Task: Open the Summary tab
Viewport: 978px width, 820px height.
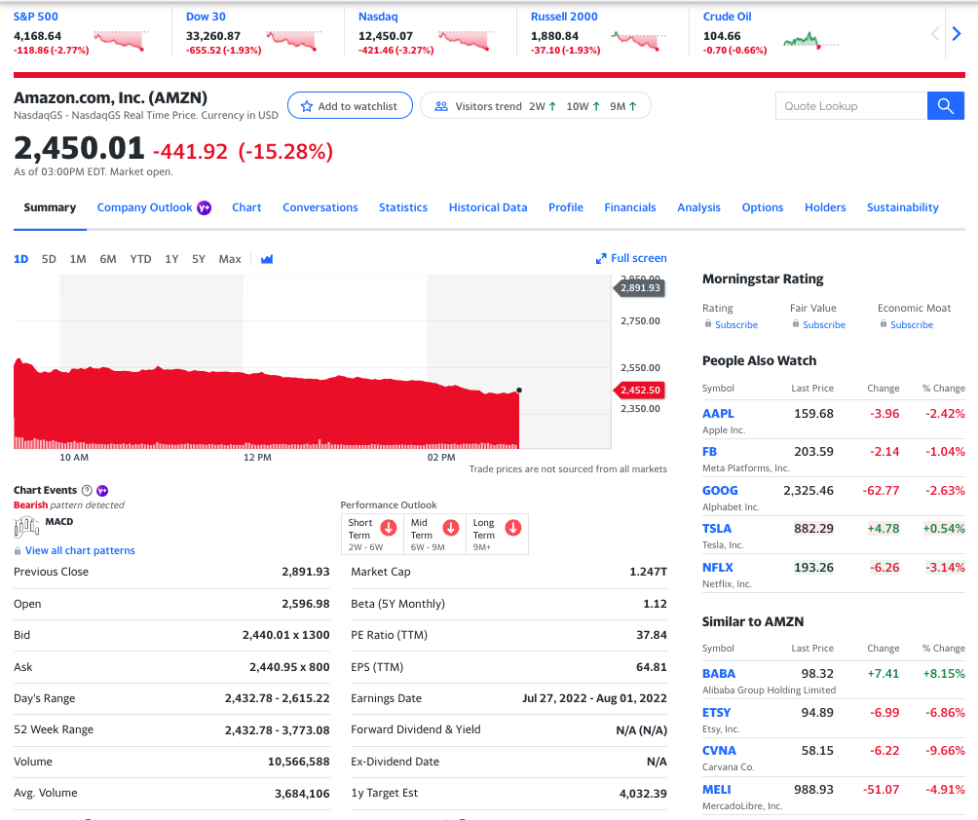Action: pyautogui.click(x=50, y=207)
